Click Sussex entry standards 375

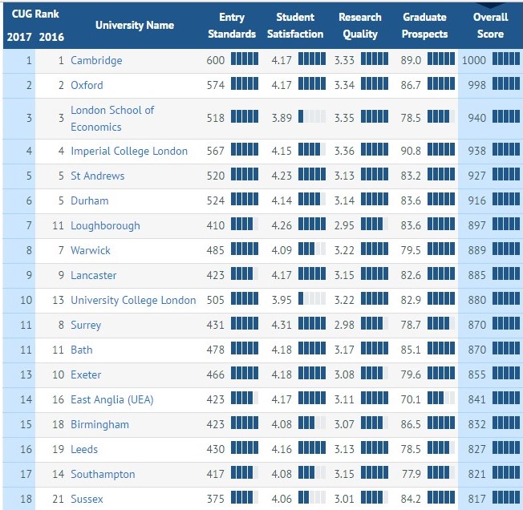tap(216, 499)
